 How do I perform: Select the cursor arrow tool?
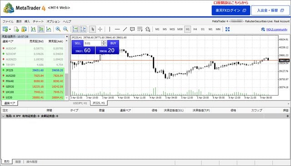(93, 29)
